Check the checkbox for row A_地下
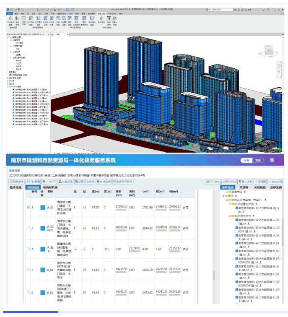Image resolution: width=288 pixels, height=317 pixels. point(28,249)
